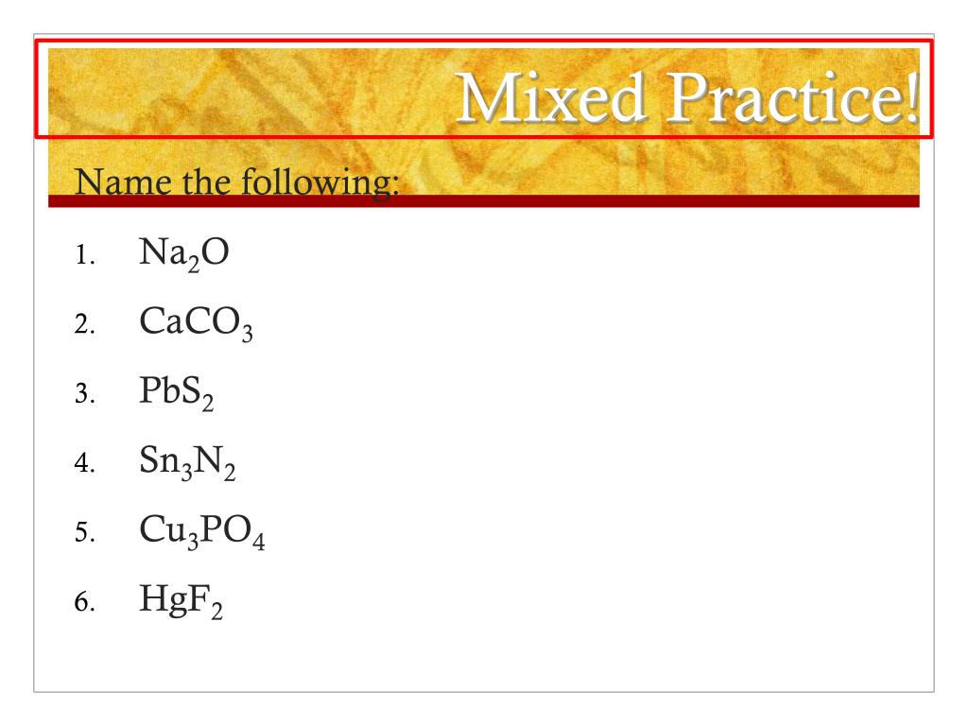Click list number 5.
This screenshot has width=968, height=726.
coord(84,532)
